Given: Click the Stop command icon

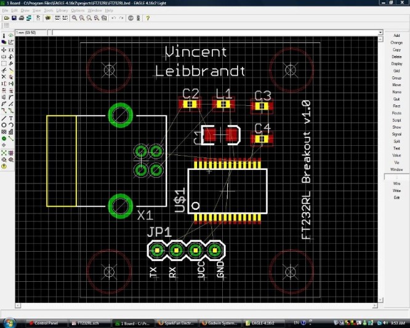Looking at the screenshot, I should 131,18.
